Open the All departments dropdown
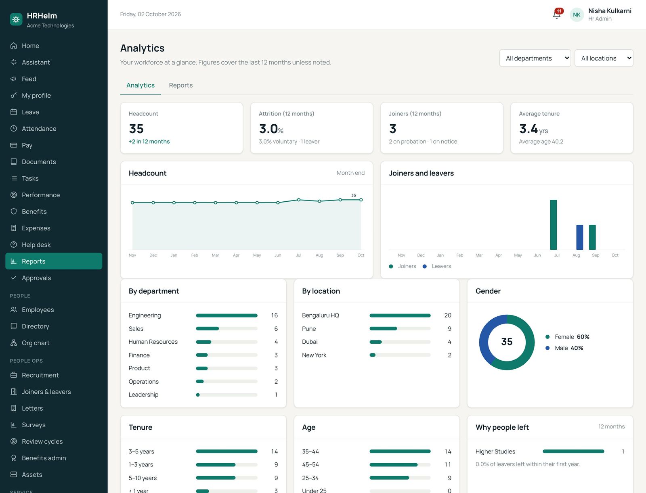 (x=535, y=58)
